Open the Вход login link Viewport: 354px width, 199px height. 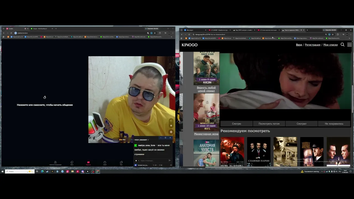(299, 45)
